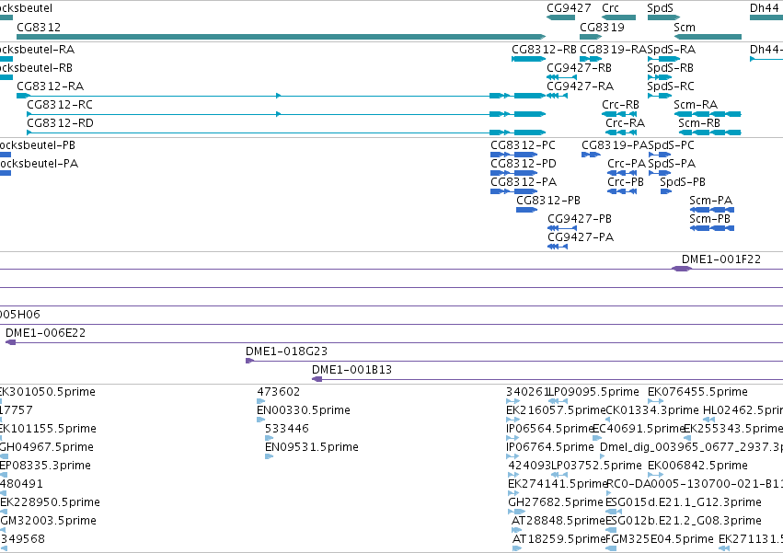
Task: Click transcript CG8319-RA label
Action: click(x=613, y=50)
